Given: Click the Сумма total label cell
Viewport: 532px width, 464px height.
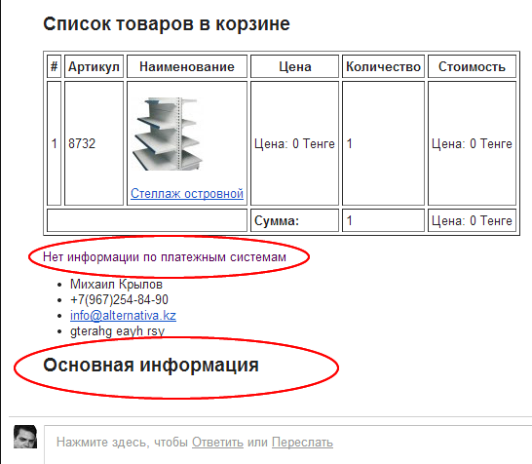Looking at the screenshot, I should 294,220.
